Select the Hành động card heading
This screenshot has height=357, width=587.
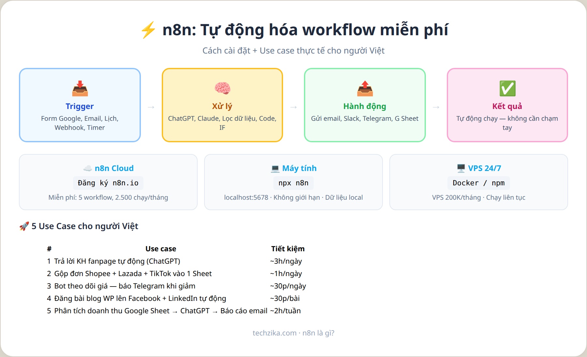point(365,106)
